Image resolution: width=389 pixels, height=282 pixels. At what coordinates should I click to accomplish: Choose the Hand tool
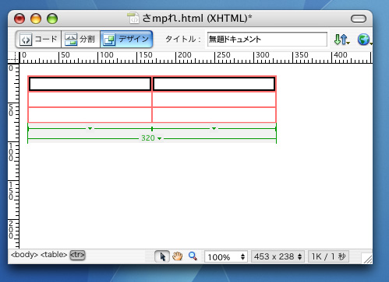(178, 256)
